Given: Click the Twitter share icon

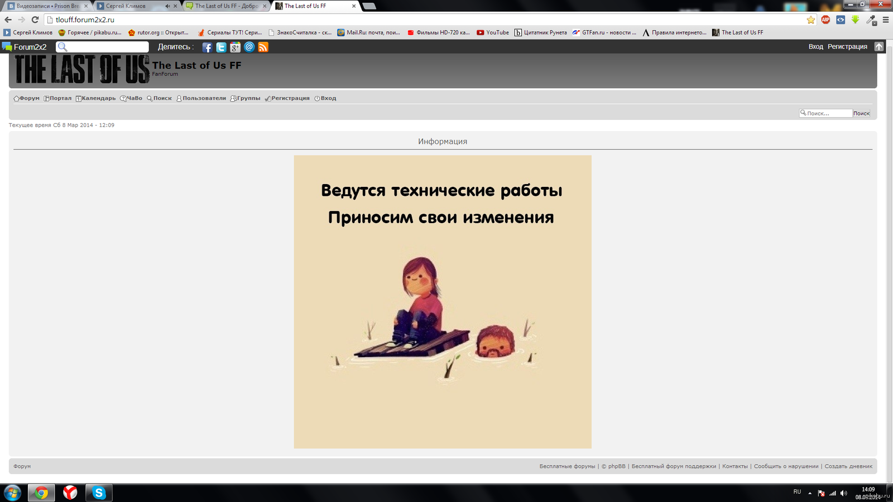Looking at the screenshot, I should (221, 47).
